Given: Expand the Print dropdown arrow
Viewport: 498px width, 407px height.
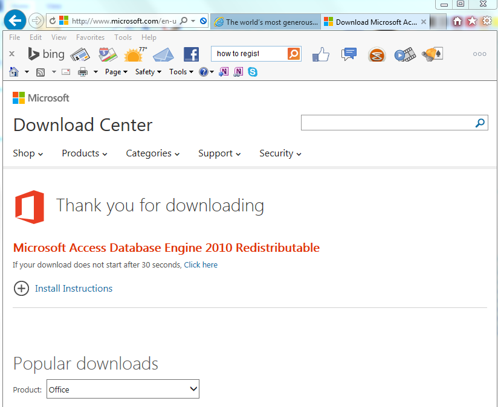Looking at the screenshot, I should pos(95,72).
